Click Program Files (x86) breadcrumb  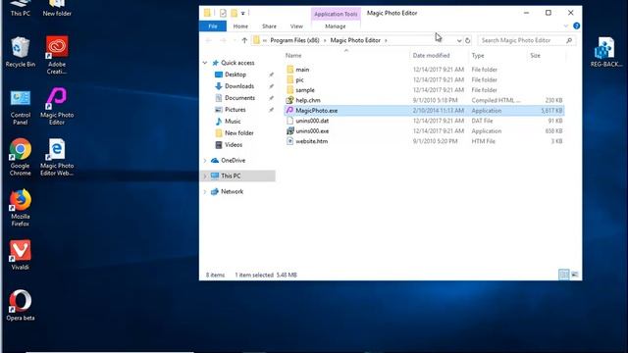click(x=294, y=40)
